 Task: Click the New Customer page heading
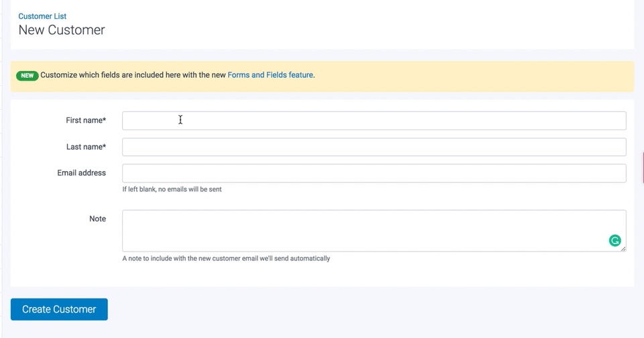coord(62,30)
